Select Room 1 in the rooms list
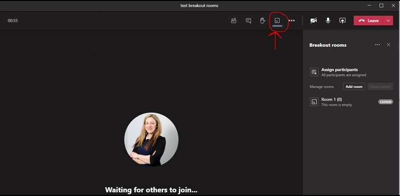This screenshot has height=196, width=400. (338, 101)
